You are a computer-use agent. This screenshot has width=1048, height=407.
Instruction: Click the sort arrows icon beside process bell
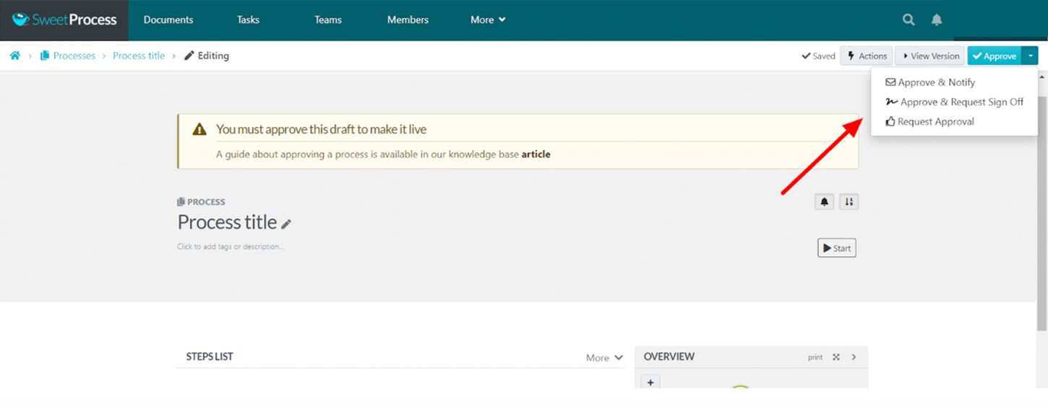pos(849,202)
